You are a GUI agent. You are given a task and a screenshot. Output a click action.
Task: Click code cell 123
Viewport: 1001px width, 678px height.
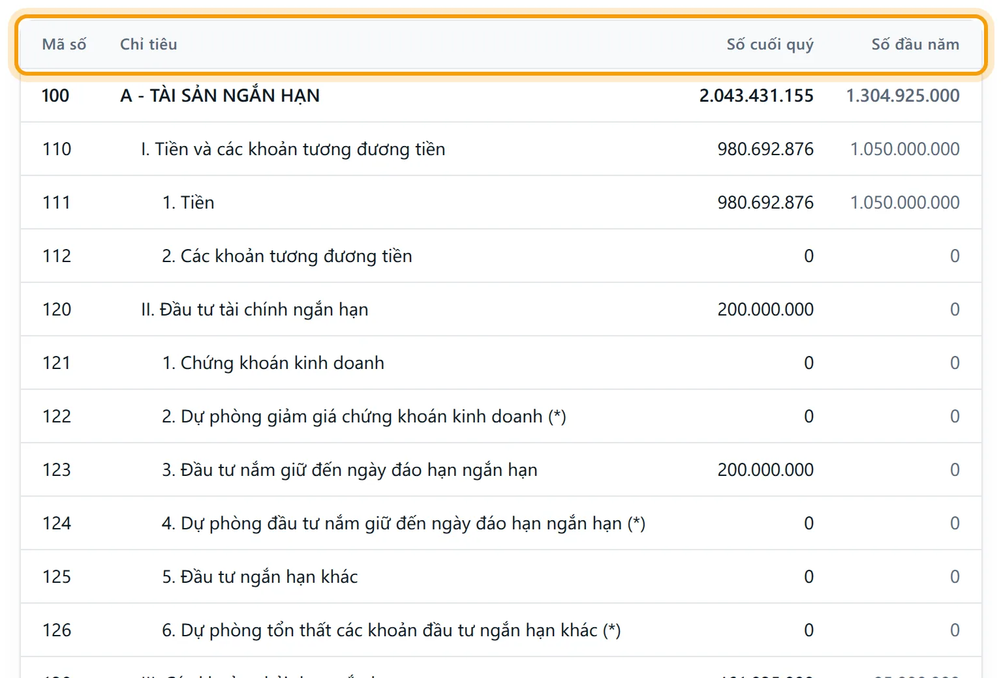coord(57,470)
